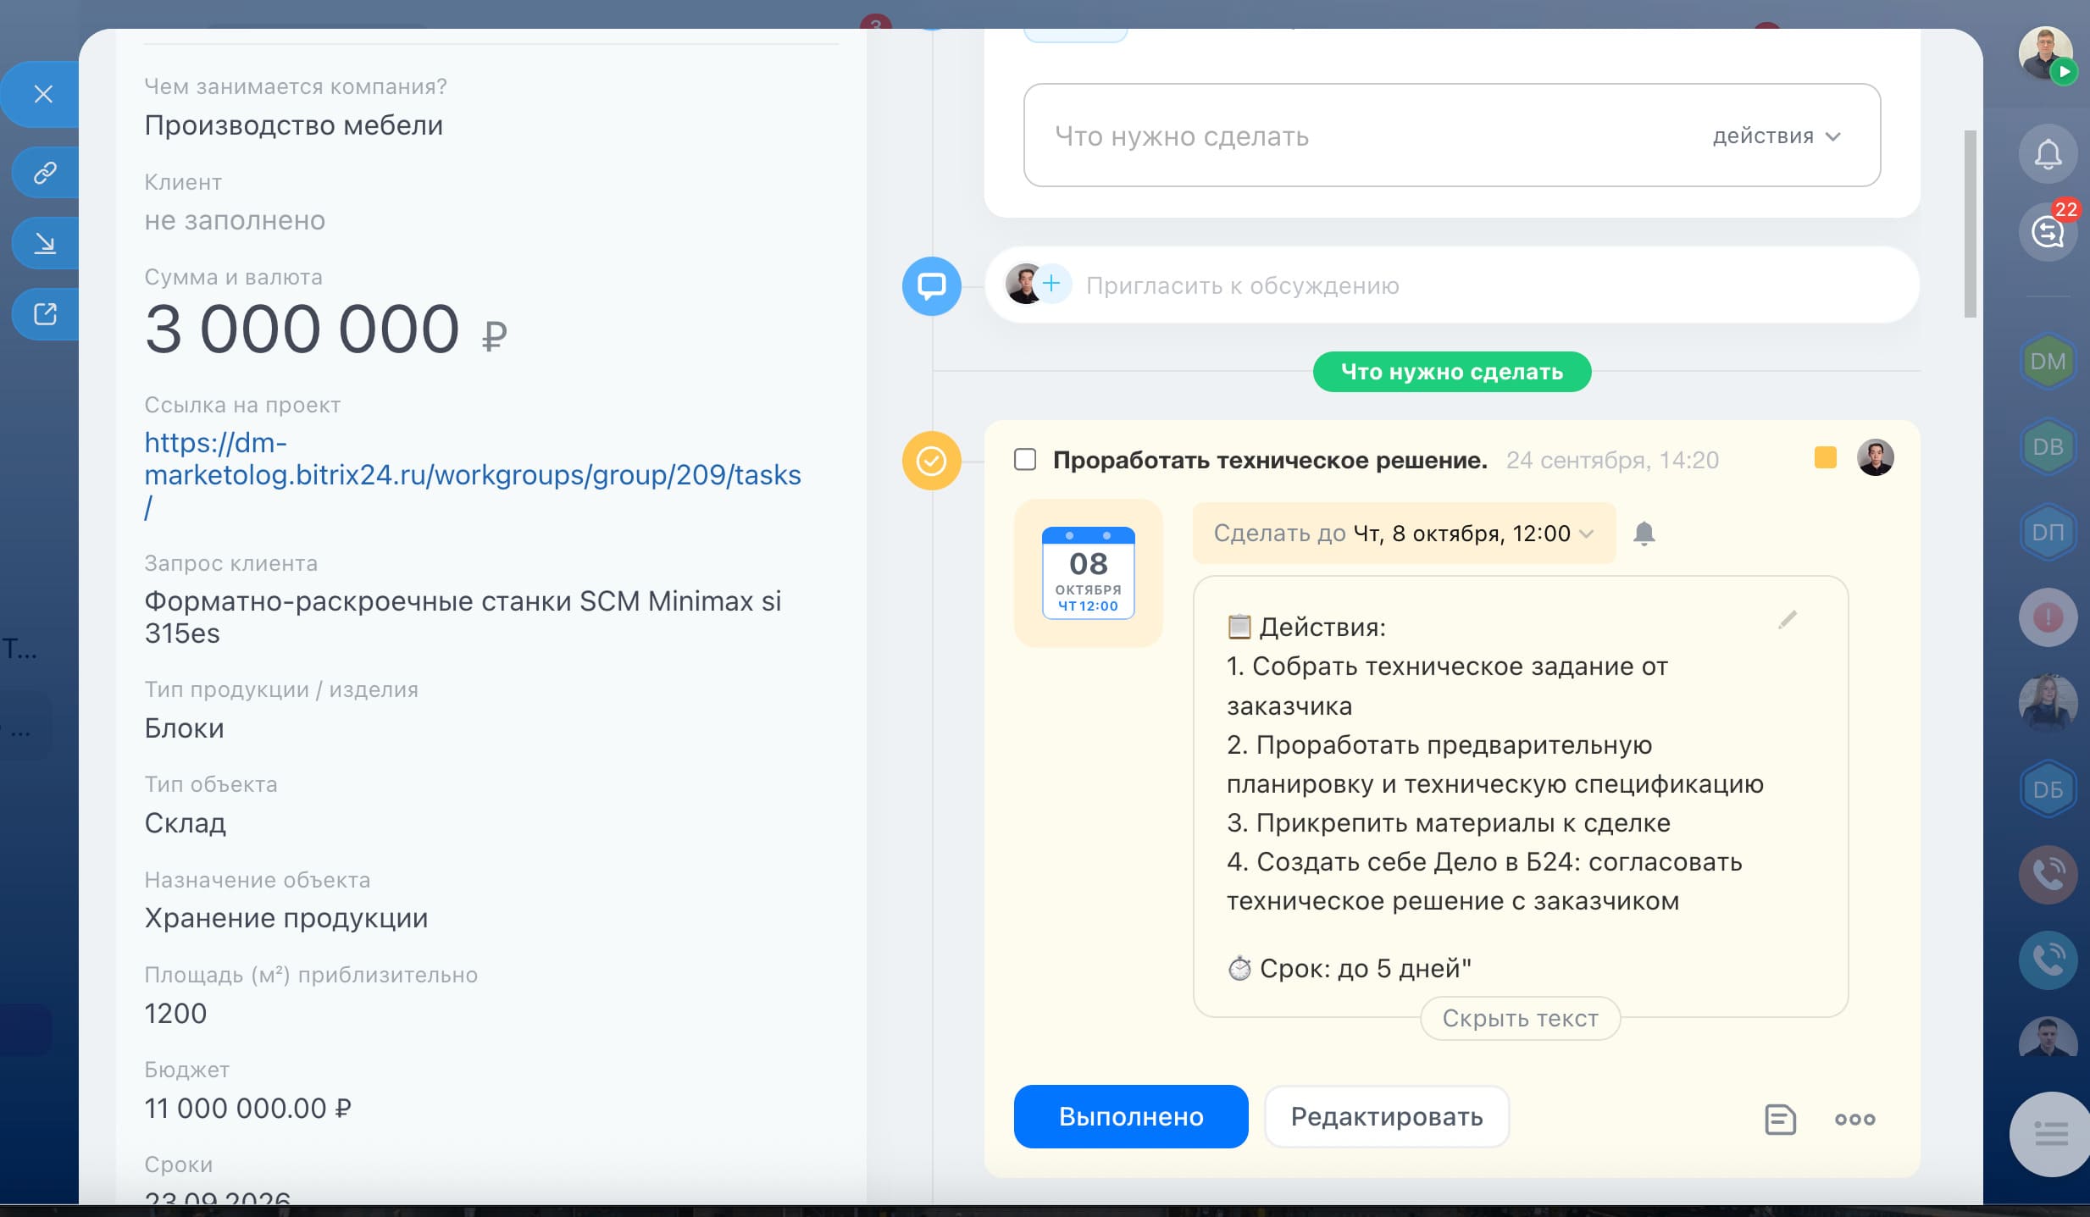Click the Что нужно сделать input field
The width and height of the screenshot is (2090, 1217).
click(1451, 136)
